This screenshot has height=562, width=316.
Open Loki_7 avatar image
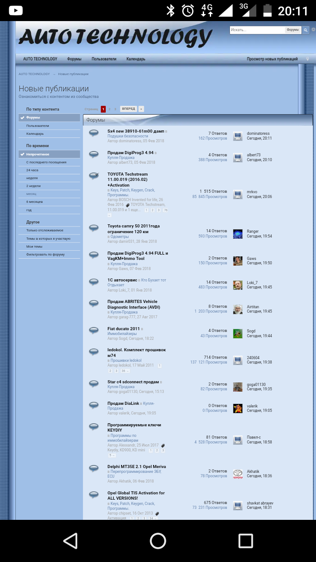tap(237, 285)
